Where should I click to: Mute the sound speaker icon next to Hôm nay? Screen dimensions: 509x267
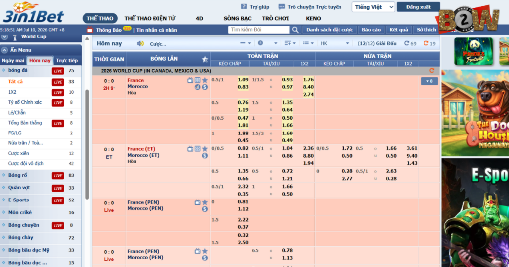pyautogui.click(x=140, y=43)
